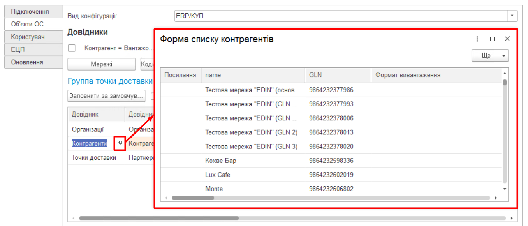
Task: Open the three-dot menu in dialog header
Action: pos(477,39)
